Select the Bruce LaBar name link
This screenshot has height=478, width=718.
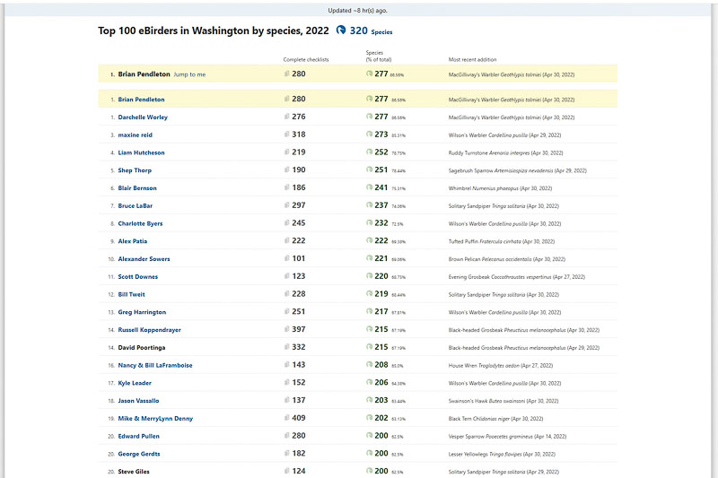[136, 206]
